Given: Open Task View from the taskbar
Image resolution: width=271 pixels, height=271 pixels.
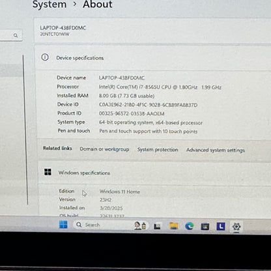Looking at the screenshot, I should pyautogui.click(x=157, y=226).
